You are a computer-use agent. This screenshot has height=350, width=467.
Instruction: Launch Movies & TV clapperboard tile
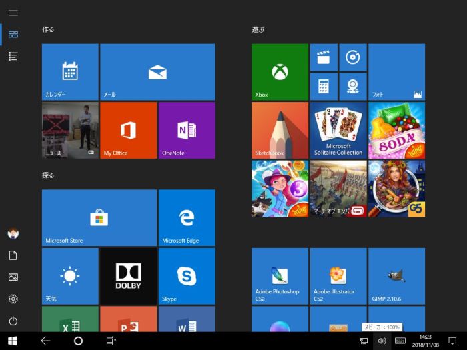[324, 57]
